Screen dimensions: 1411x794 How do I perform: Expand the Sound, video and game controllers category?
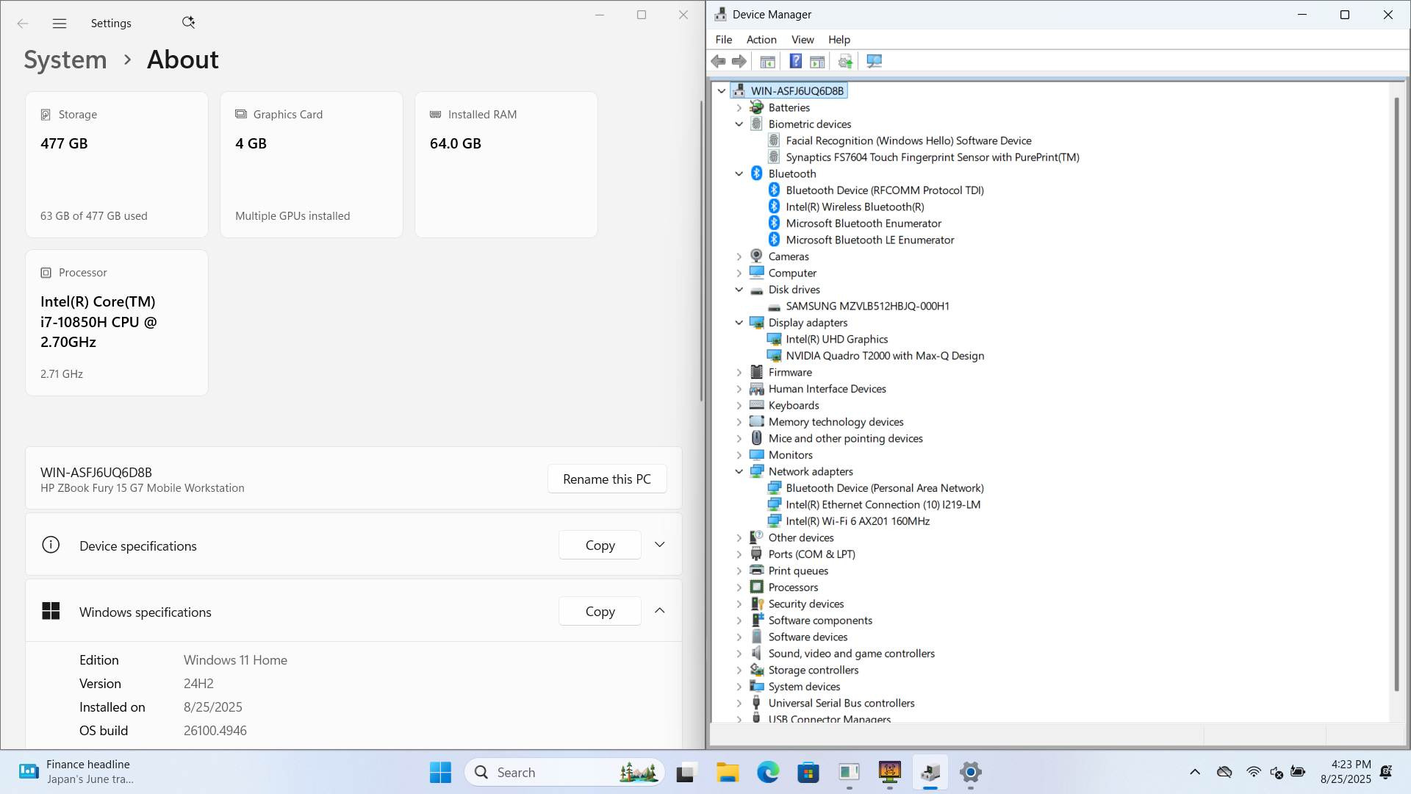click(739, 654)
